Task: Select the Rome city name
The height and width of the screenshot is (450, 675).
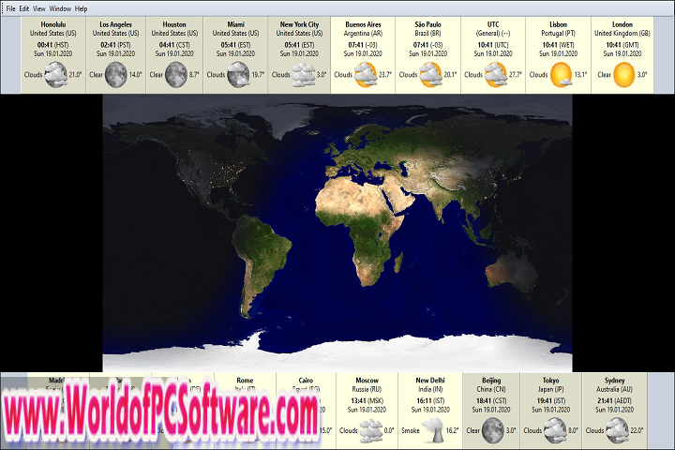Action: pos(245,381)
